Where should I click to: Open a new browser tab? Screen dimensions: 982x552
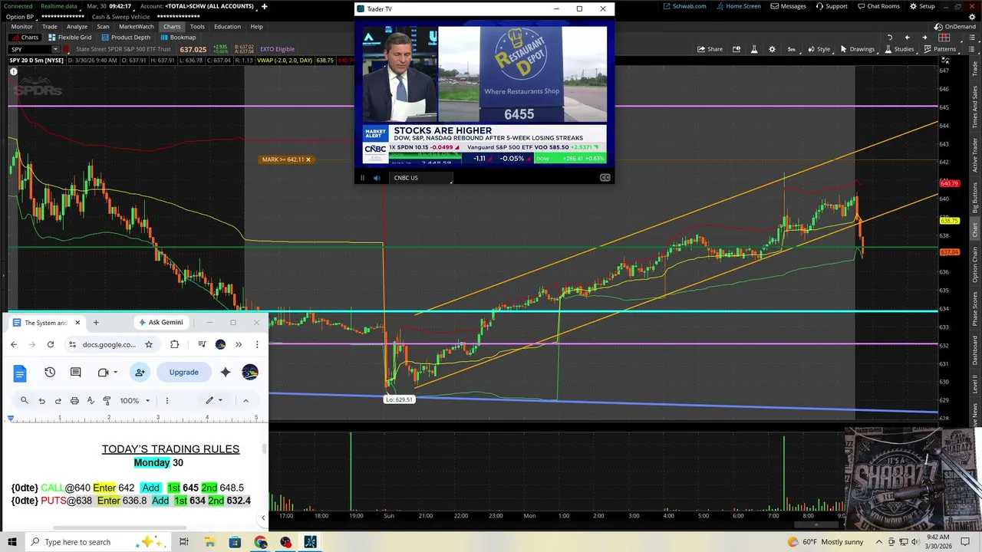pos(96,322)
